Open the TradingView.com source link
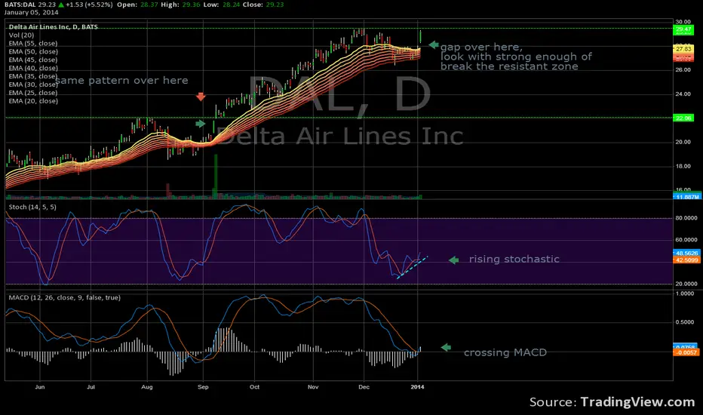 click(x=637, y=402)
